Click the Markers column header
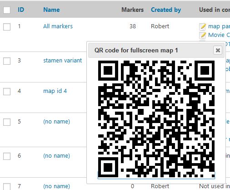 pos(132,10)
